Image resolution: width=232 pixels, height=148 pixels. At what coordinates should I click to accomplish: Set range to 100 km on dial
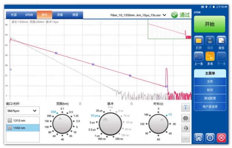click(47, 127)
